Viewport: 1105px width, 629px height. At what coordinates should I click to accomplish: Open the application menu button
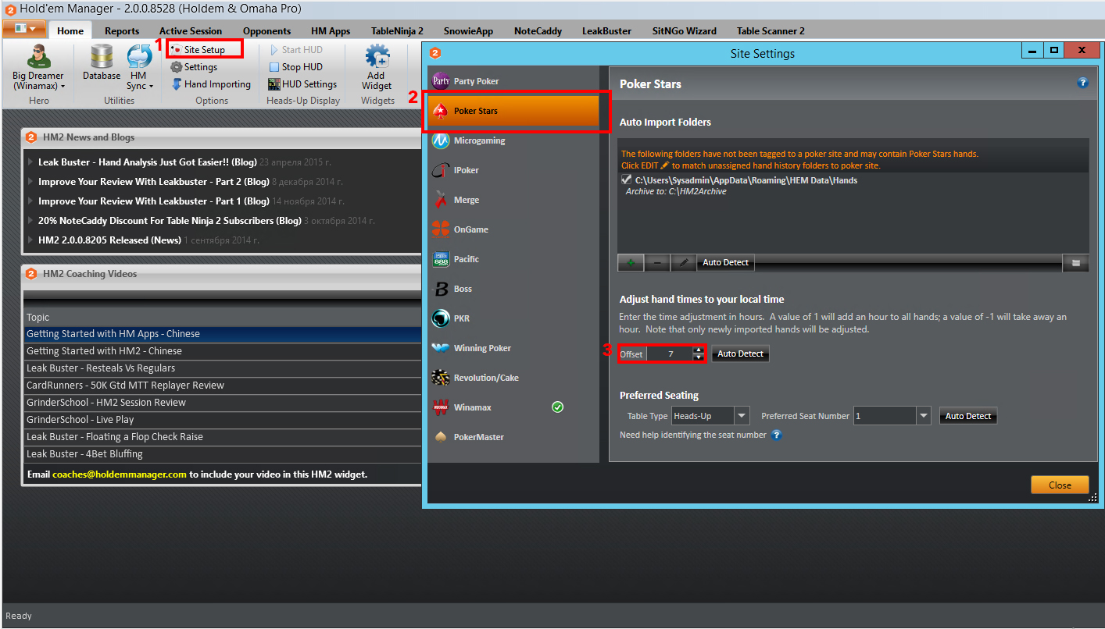click(x=24, y=30)
